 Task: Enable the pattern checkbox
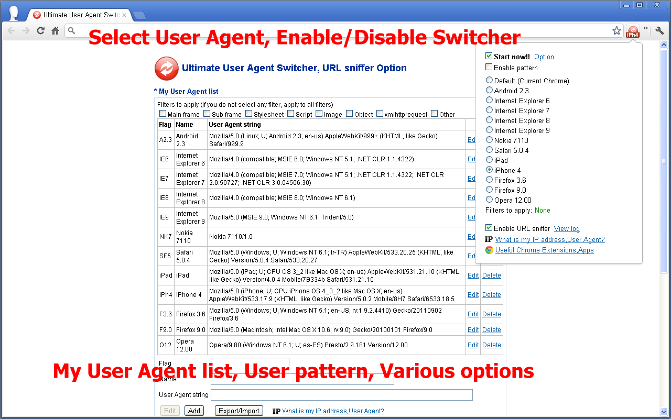pyautogui.click(x=489, y=67)
